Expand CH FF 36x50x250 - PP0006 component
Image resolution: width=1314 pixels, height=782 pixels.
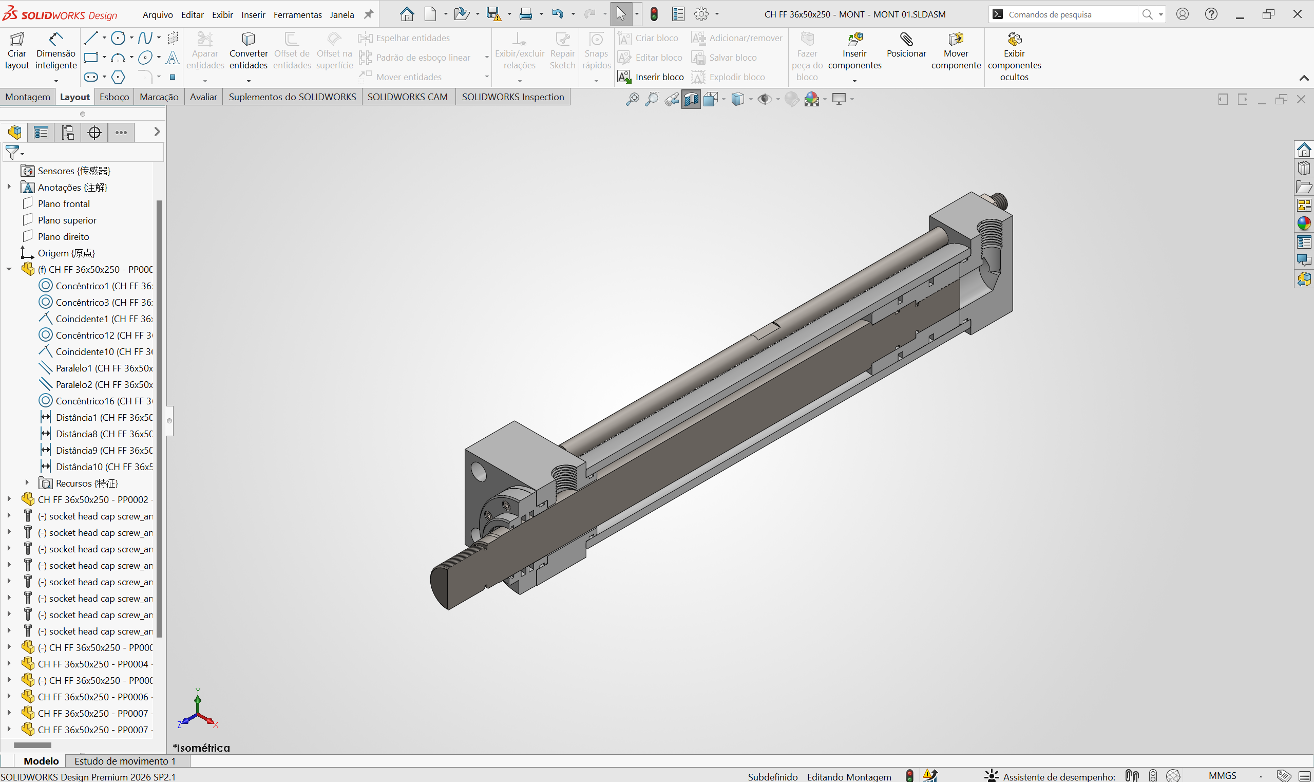point(9,696)
